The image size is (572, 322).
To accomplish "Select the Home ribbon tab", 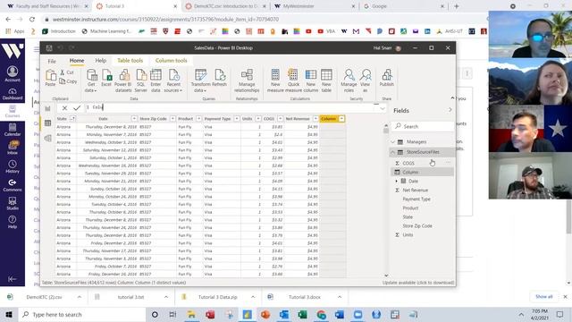I will (77, 61).
